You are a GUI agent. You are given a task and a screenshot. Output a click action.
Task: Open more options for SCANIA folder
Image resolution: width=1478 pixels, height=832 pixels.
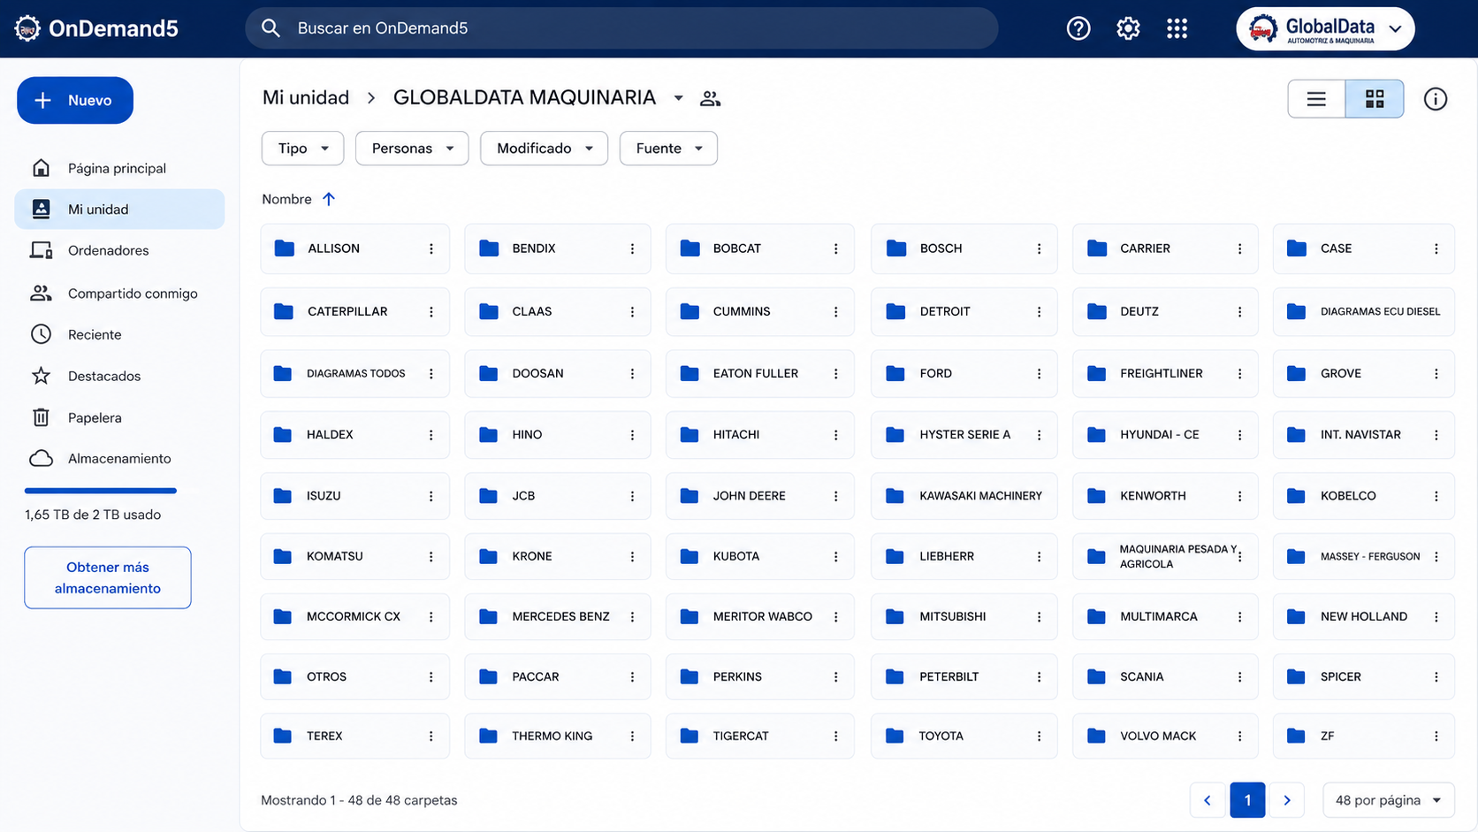pyautogui.click(x=1239, y=676)
